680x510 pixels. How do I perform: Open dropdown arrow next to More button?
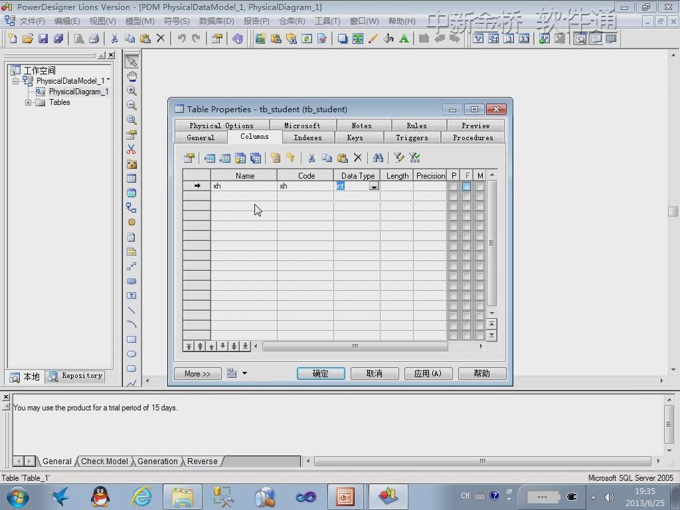tap(244, 373)
